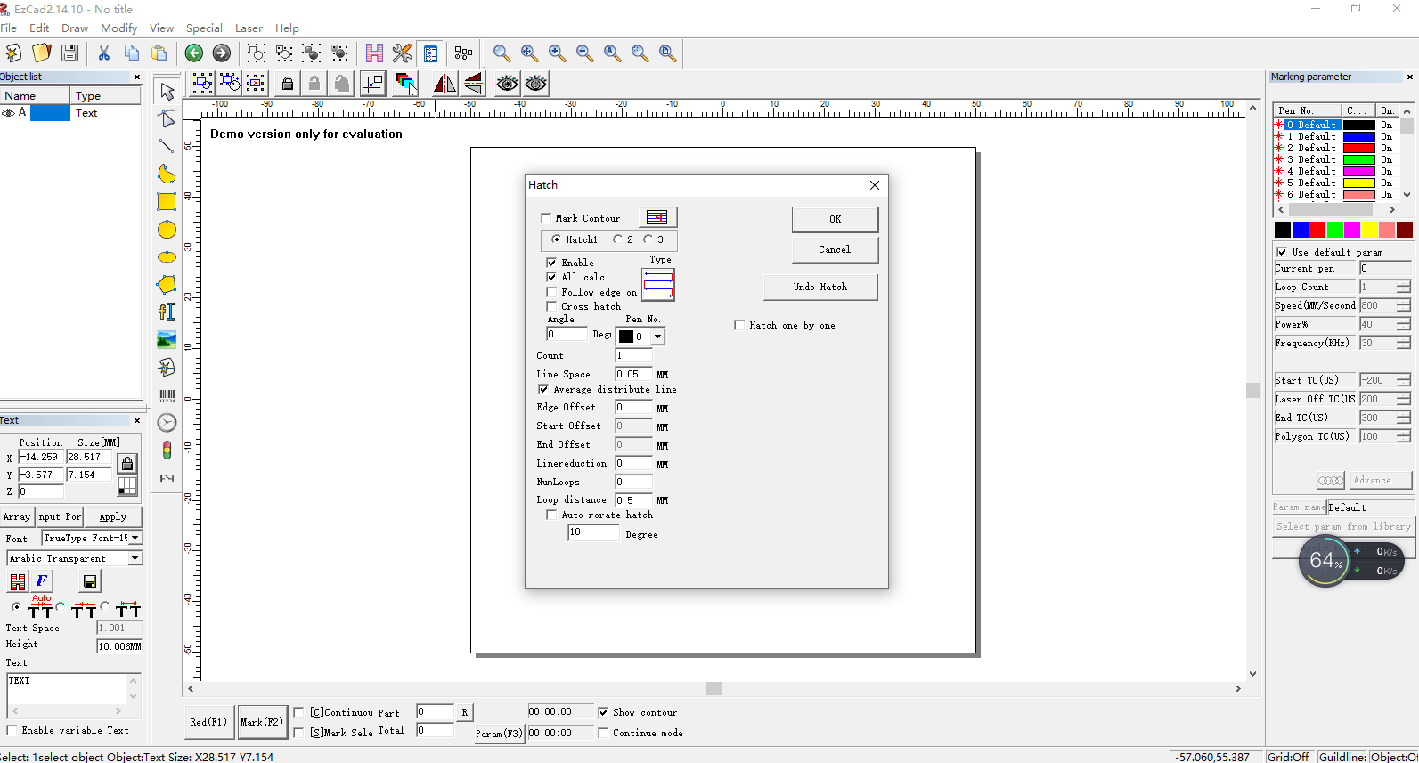Click the mirror horizontal icon

pos(444,84)
